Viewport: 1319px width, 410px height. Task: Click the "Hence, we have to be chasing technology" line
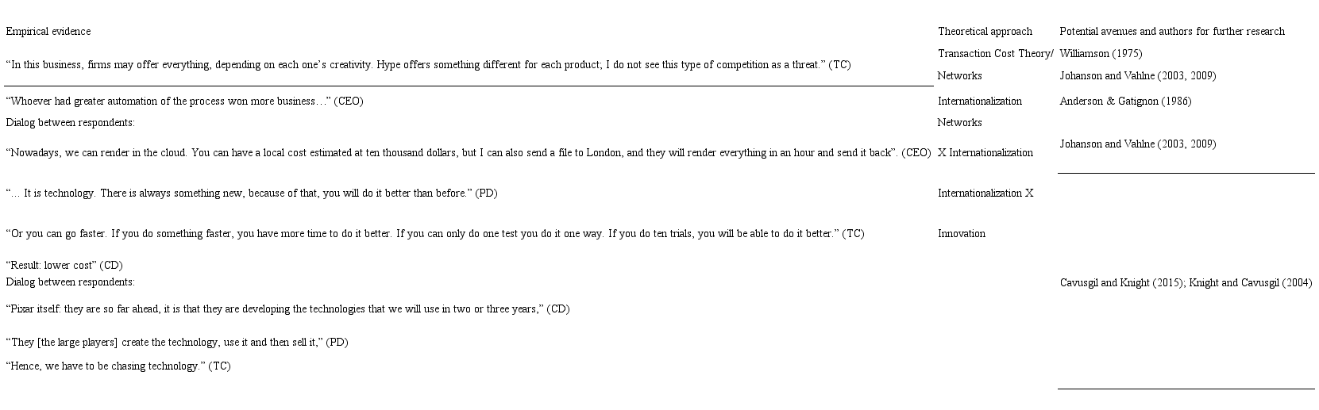[118, 366]
